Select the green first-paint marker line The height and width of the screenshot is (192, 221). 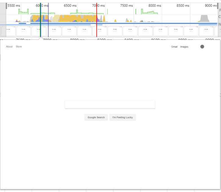pos(41,20)
